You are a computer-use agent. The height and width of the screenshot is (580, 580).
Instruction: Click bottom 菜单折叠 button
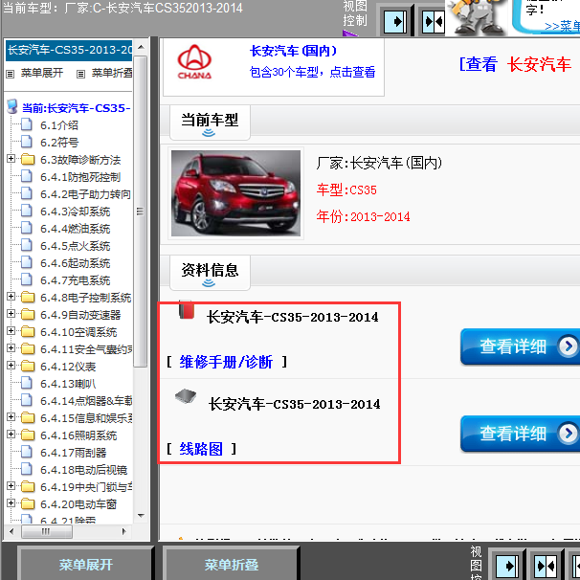click(232, 564)
